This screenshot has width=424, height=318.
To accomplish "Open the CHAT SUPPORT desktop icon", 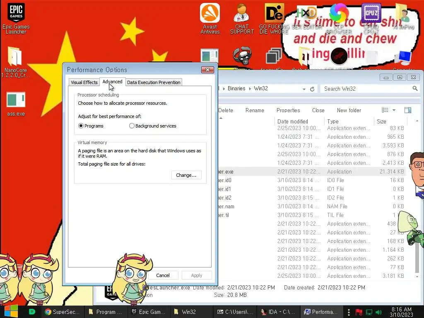I will coord(242,18).
